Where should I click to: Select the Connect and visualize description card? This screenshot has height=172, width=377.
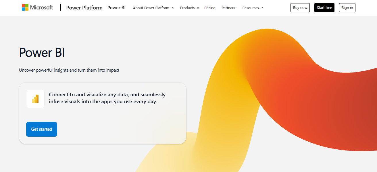(x=102, y=113)
